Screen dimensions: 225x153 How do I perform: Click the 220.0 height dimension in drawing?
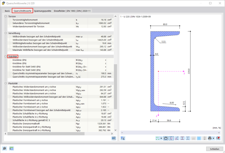pos(189,71)
